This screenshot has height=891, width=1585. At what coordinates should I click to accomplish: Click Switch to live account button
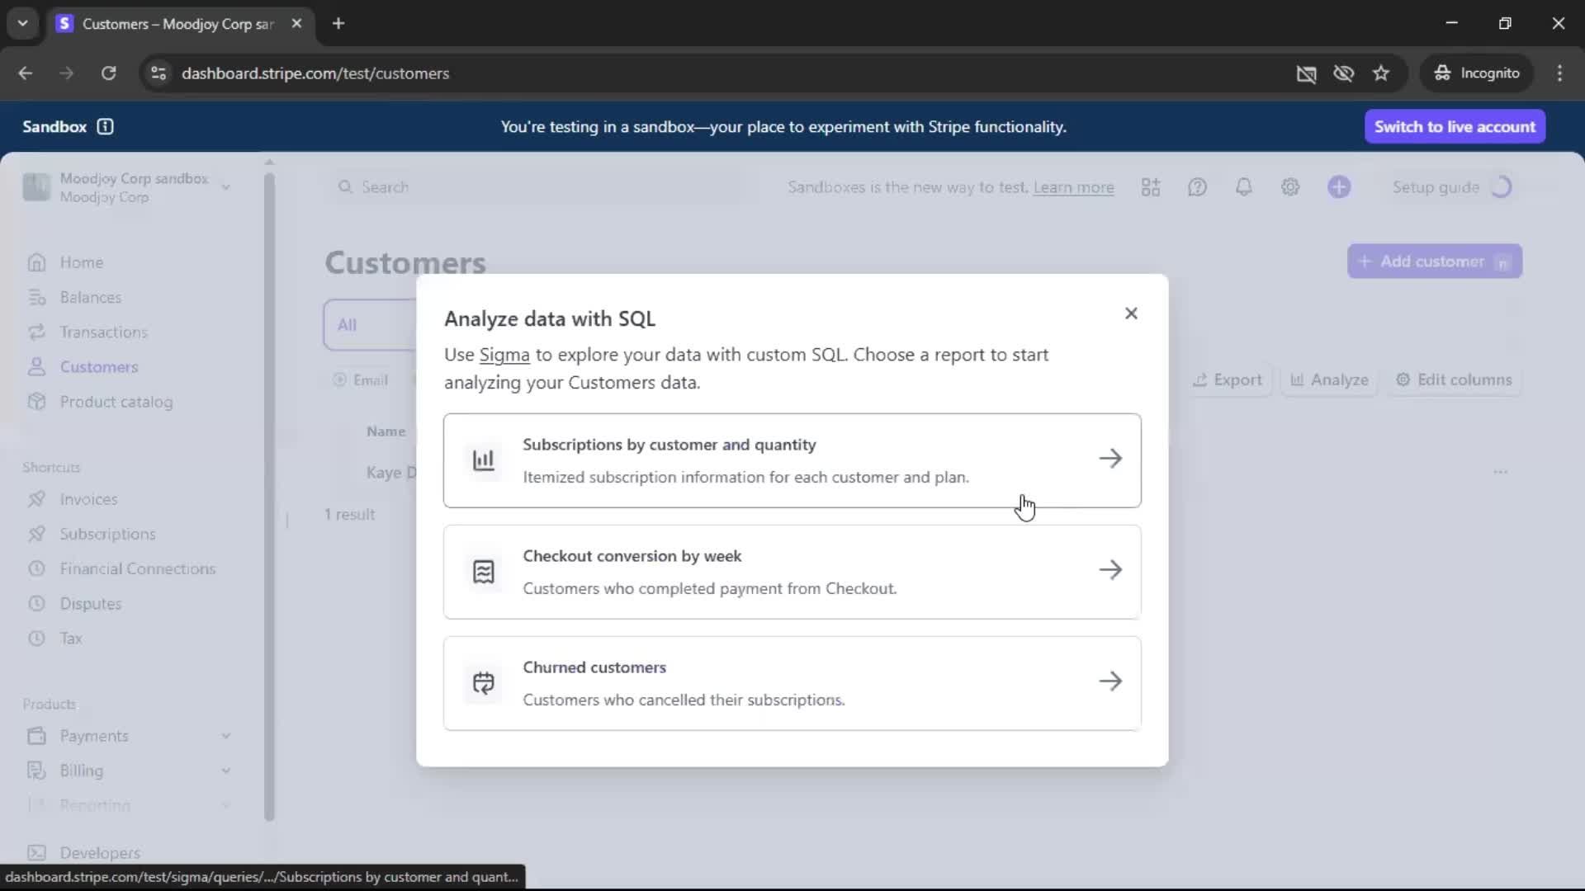1454,126
